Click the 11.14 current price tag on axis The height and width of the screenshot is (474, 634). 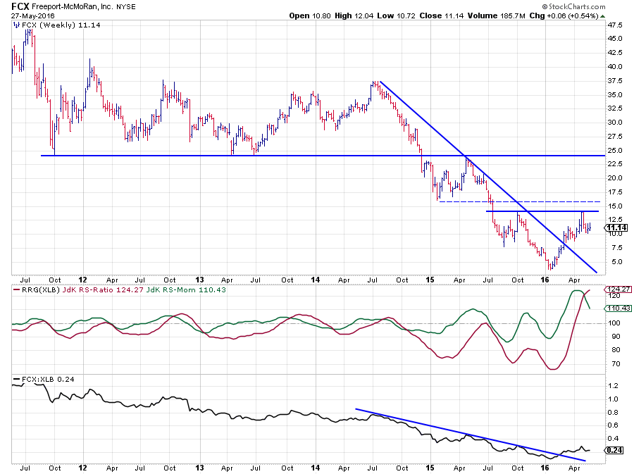pos(616,227)
